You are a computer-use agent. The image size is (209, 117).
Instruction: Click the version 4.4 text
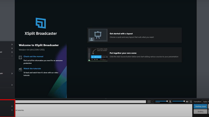tap(32, 50)
